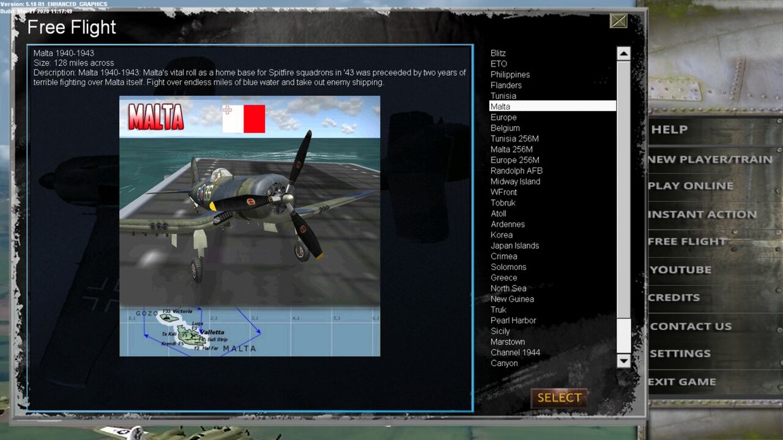Screen dimensions: 783x440
Task: Click the SELECT button
Action: 559,398
